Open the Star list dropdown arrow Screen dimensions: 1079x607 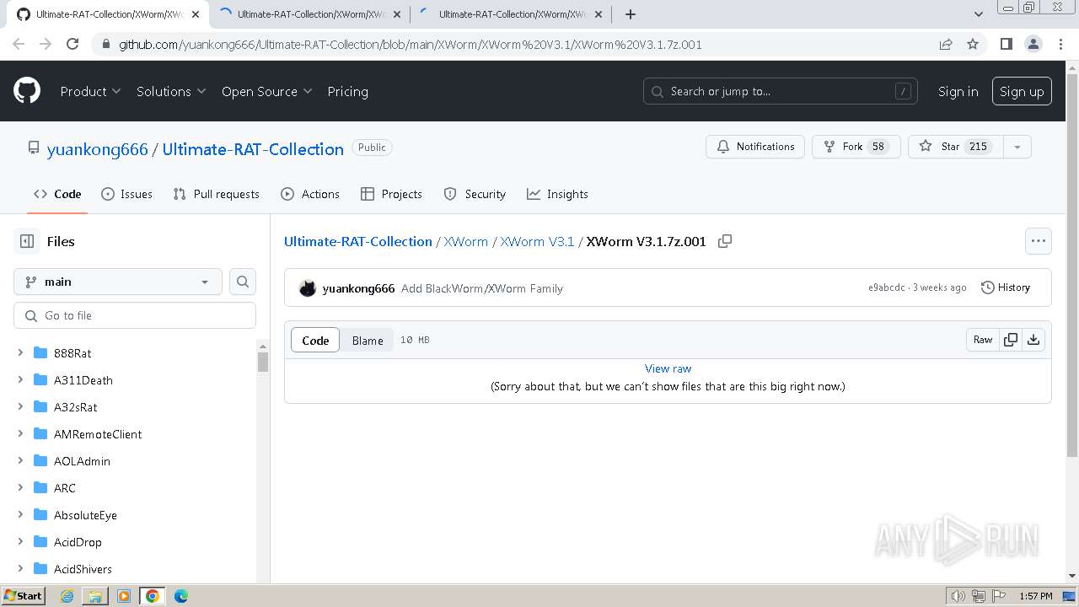pyautogui.click(x=1017, y=147)
